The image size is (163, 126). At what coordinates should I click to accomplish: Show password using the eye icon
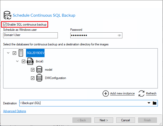pyautogui.click(x=120, y=35)
